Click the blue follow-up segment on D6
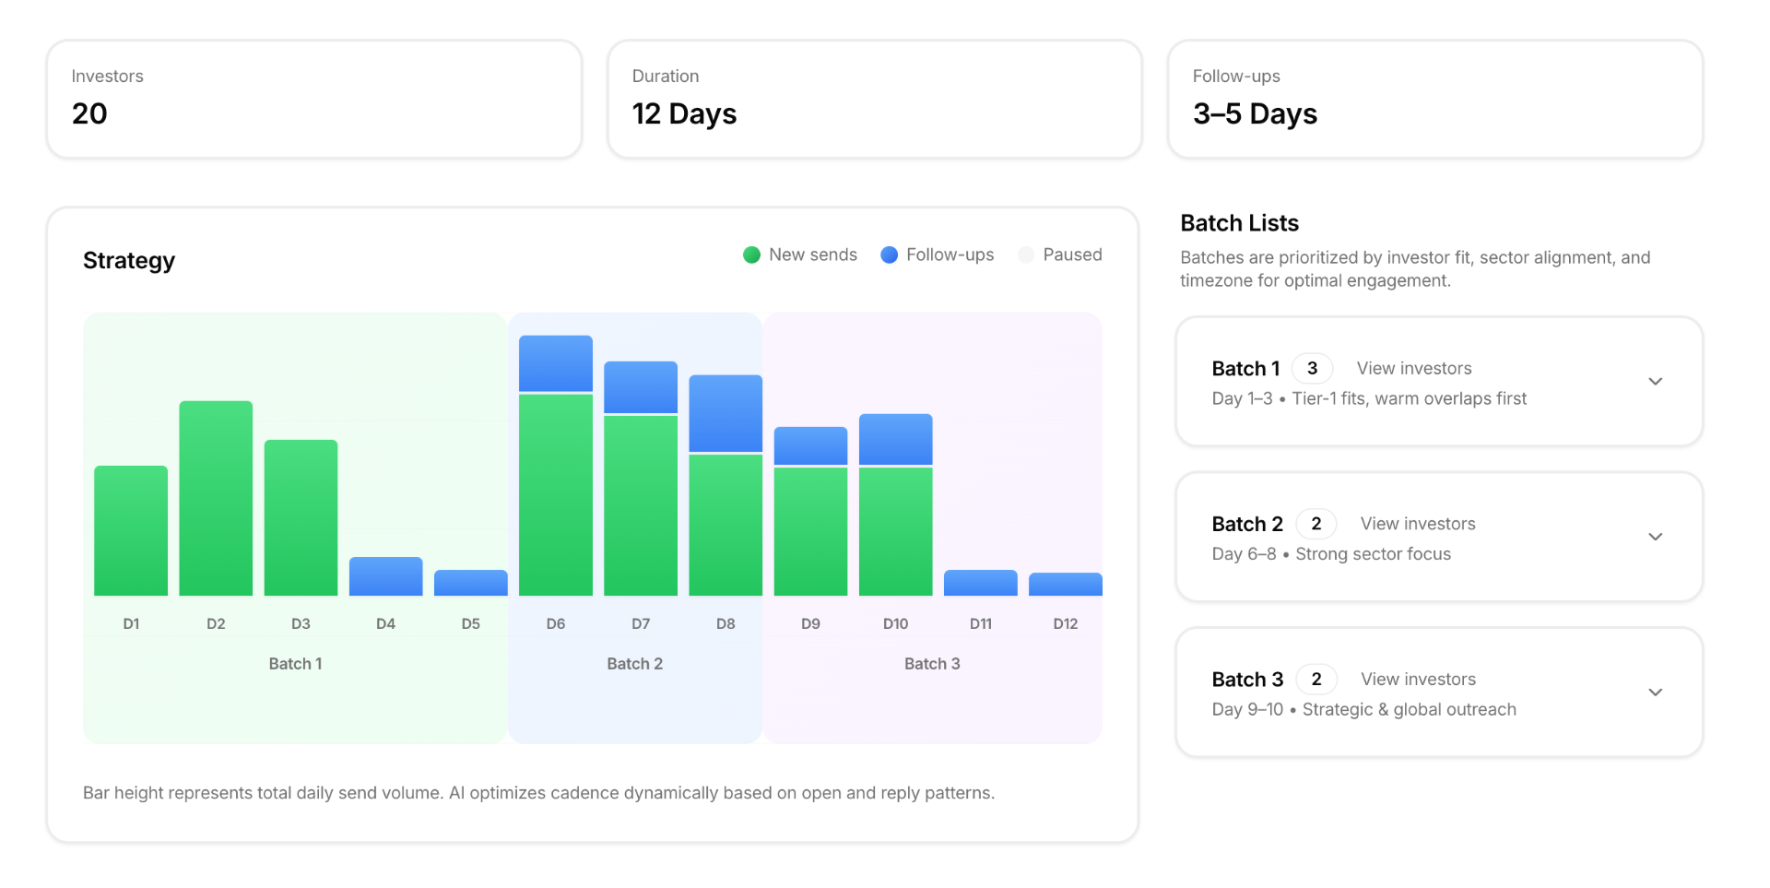The width and height of the screenshot is (1770, 888). [x=555, y=363]
